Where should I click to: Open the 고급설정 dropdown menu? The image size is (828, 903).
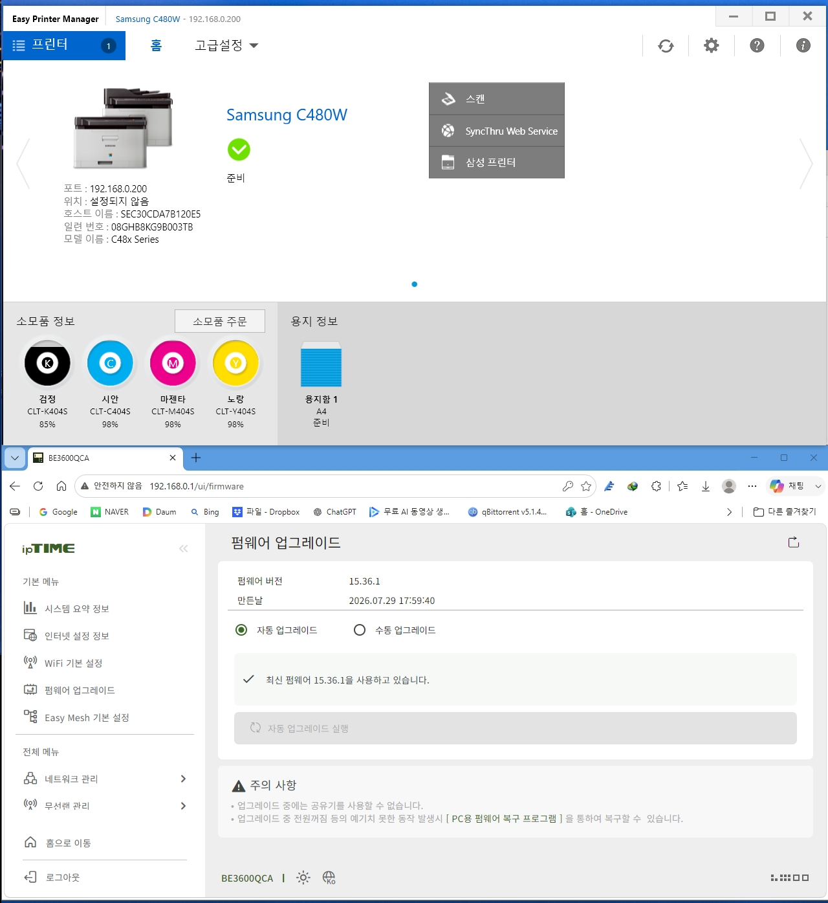click(x=226, y=45)
